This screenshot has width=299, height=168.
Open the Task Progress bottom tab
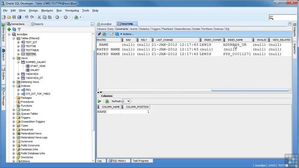tap(142, 161)
